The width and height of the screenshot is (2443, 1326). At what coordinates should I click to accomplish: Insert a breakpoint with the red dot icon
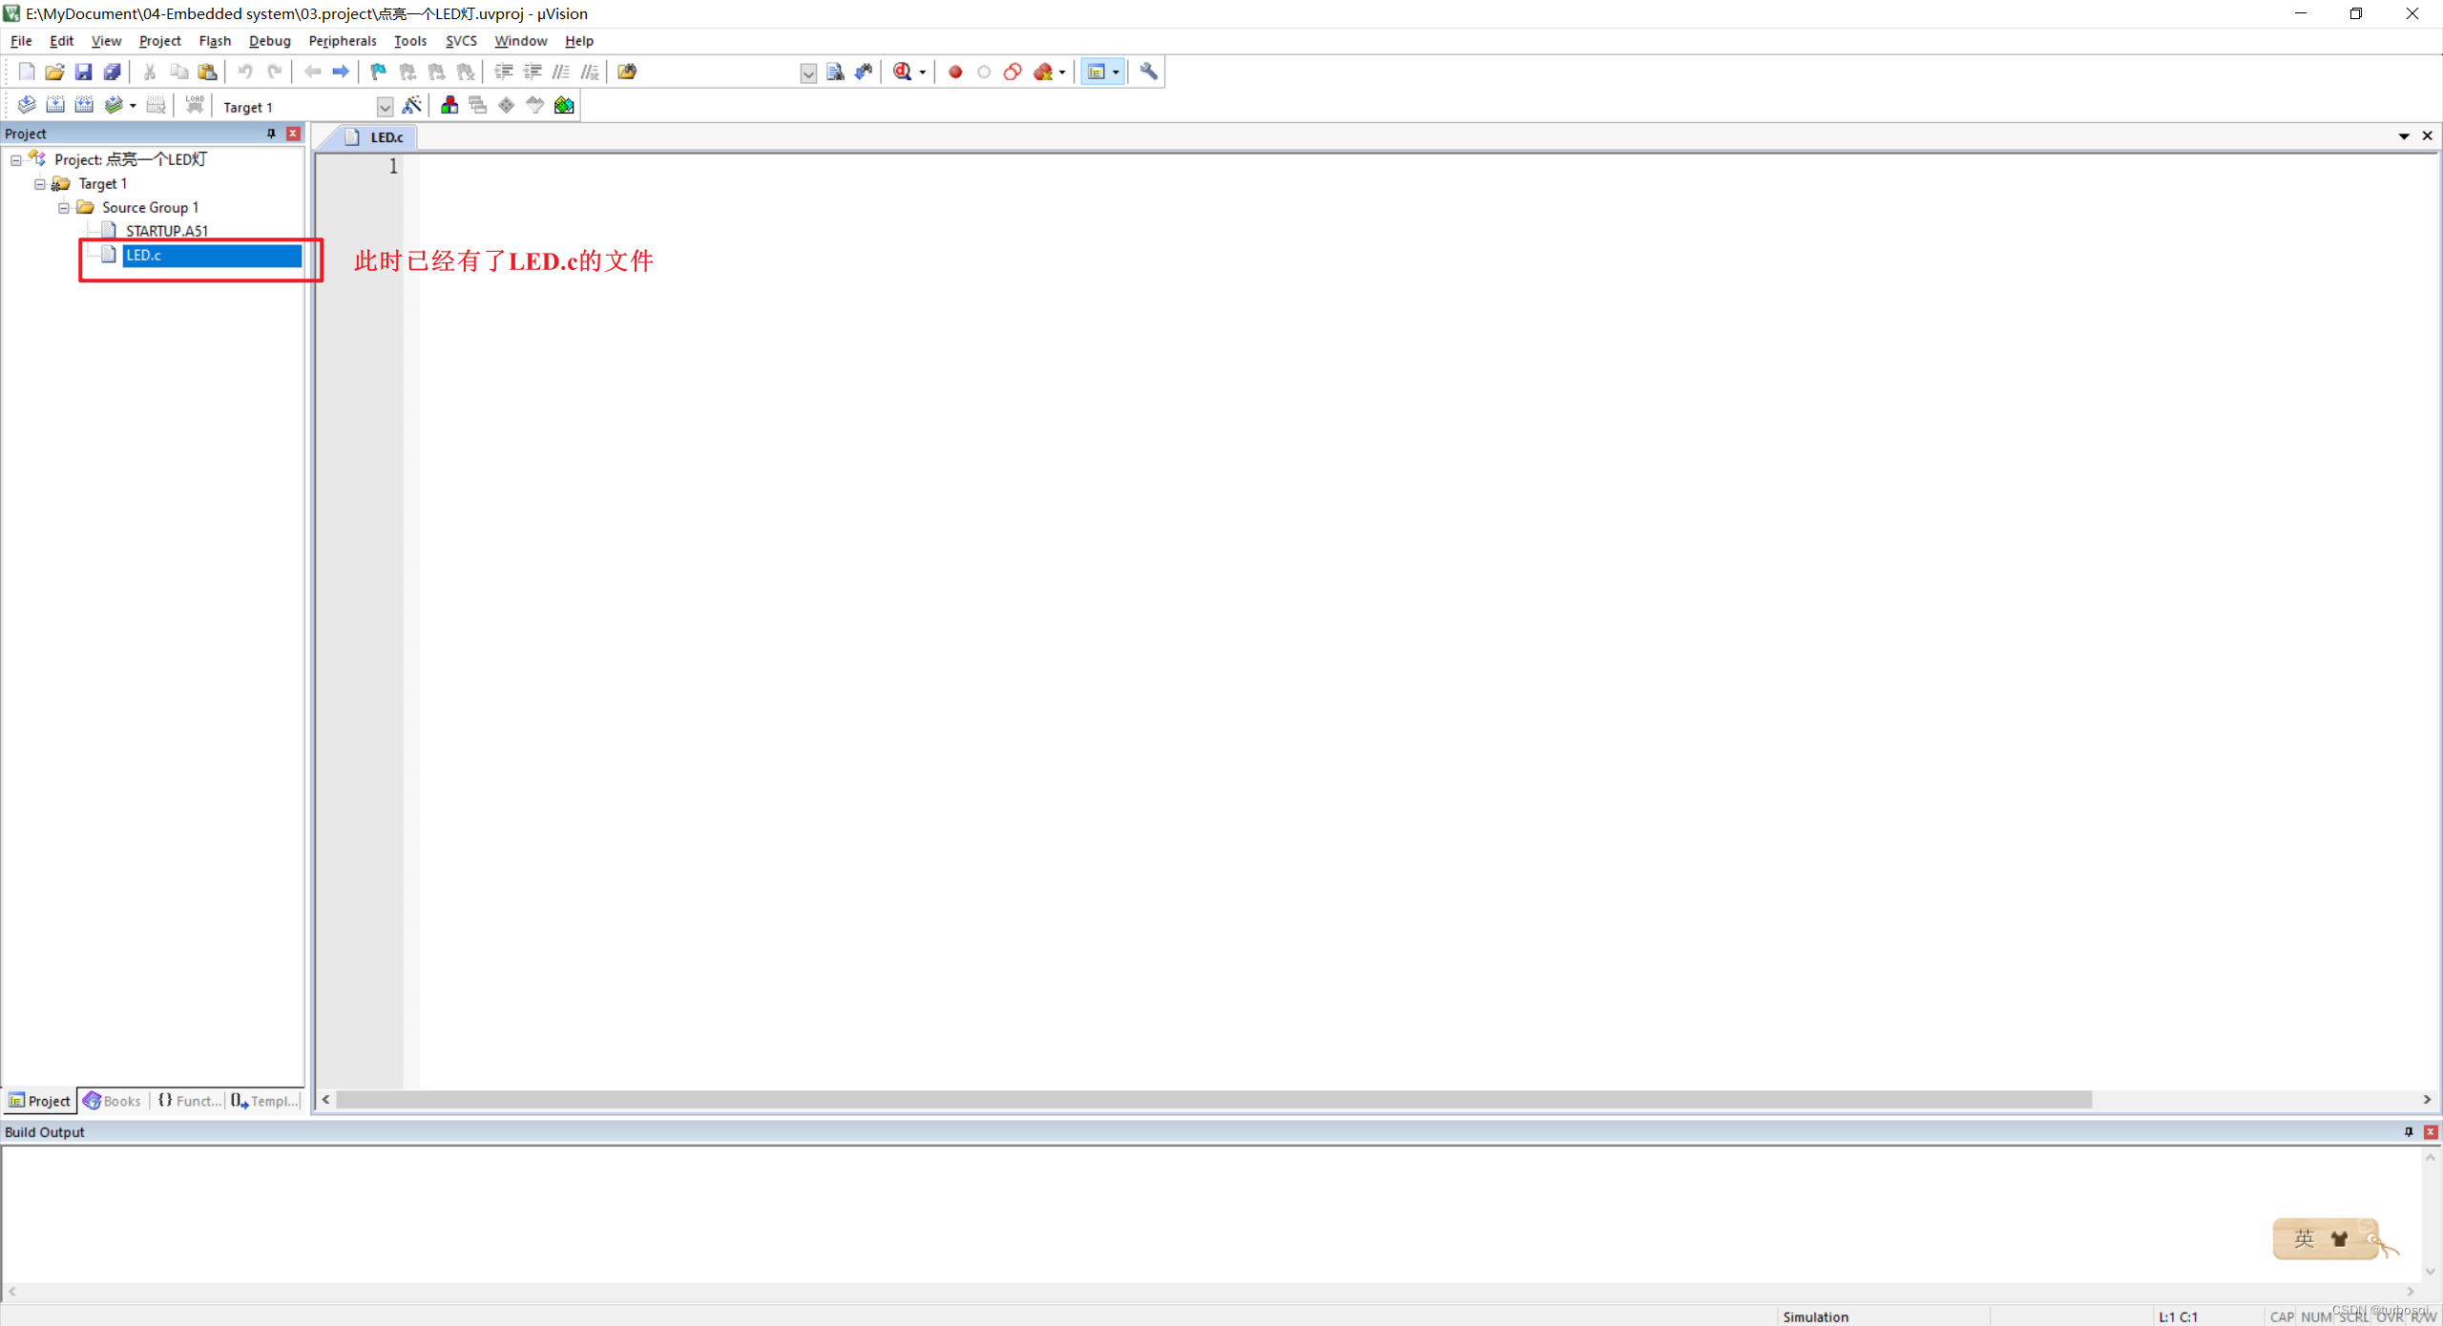pyautogui.click(x=955, y=72)
